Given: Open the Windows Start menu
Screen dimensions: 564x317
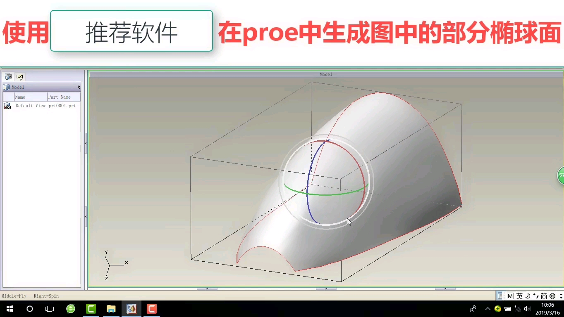Looking at the screenshot, I should 10,309.
